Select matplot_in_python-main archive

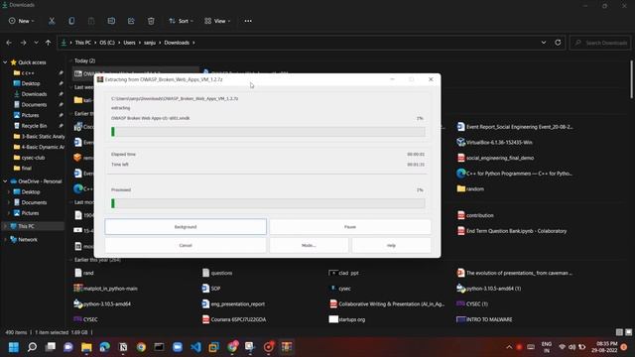pos(106,289)
